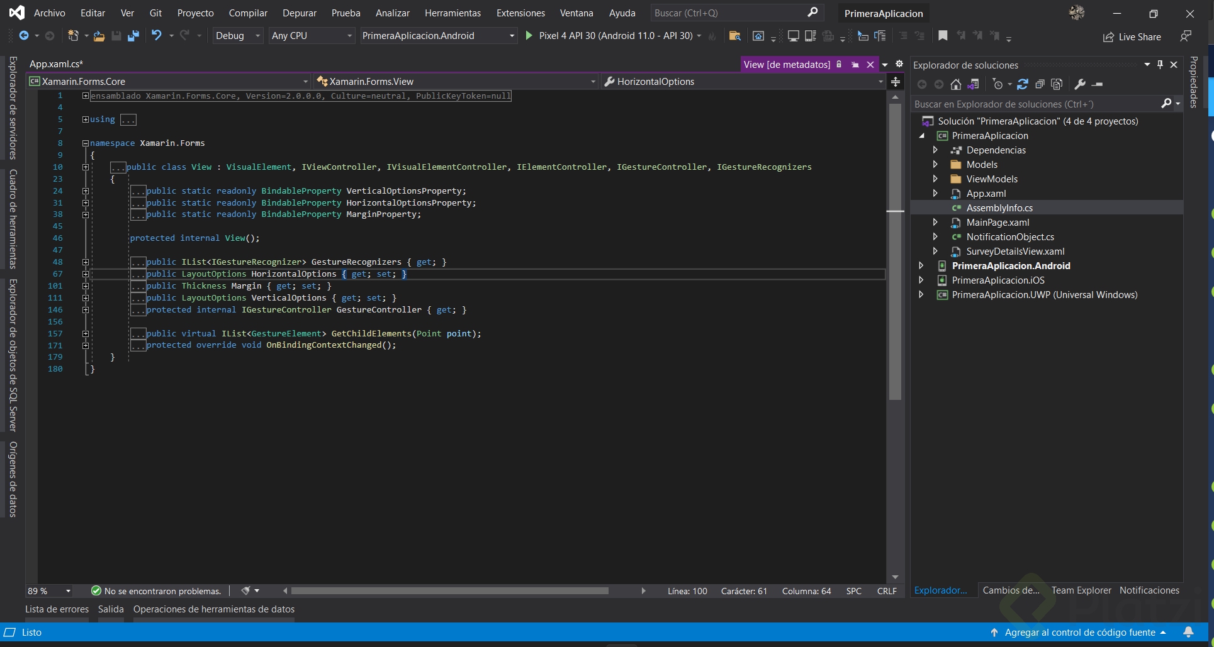Image resolution: width=1214 pixels, height=647 pixels.
Task: Expand the collapsed using directives block
Action: [x=86, y=119]
